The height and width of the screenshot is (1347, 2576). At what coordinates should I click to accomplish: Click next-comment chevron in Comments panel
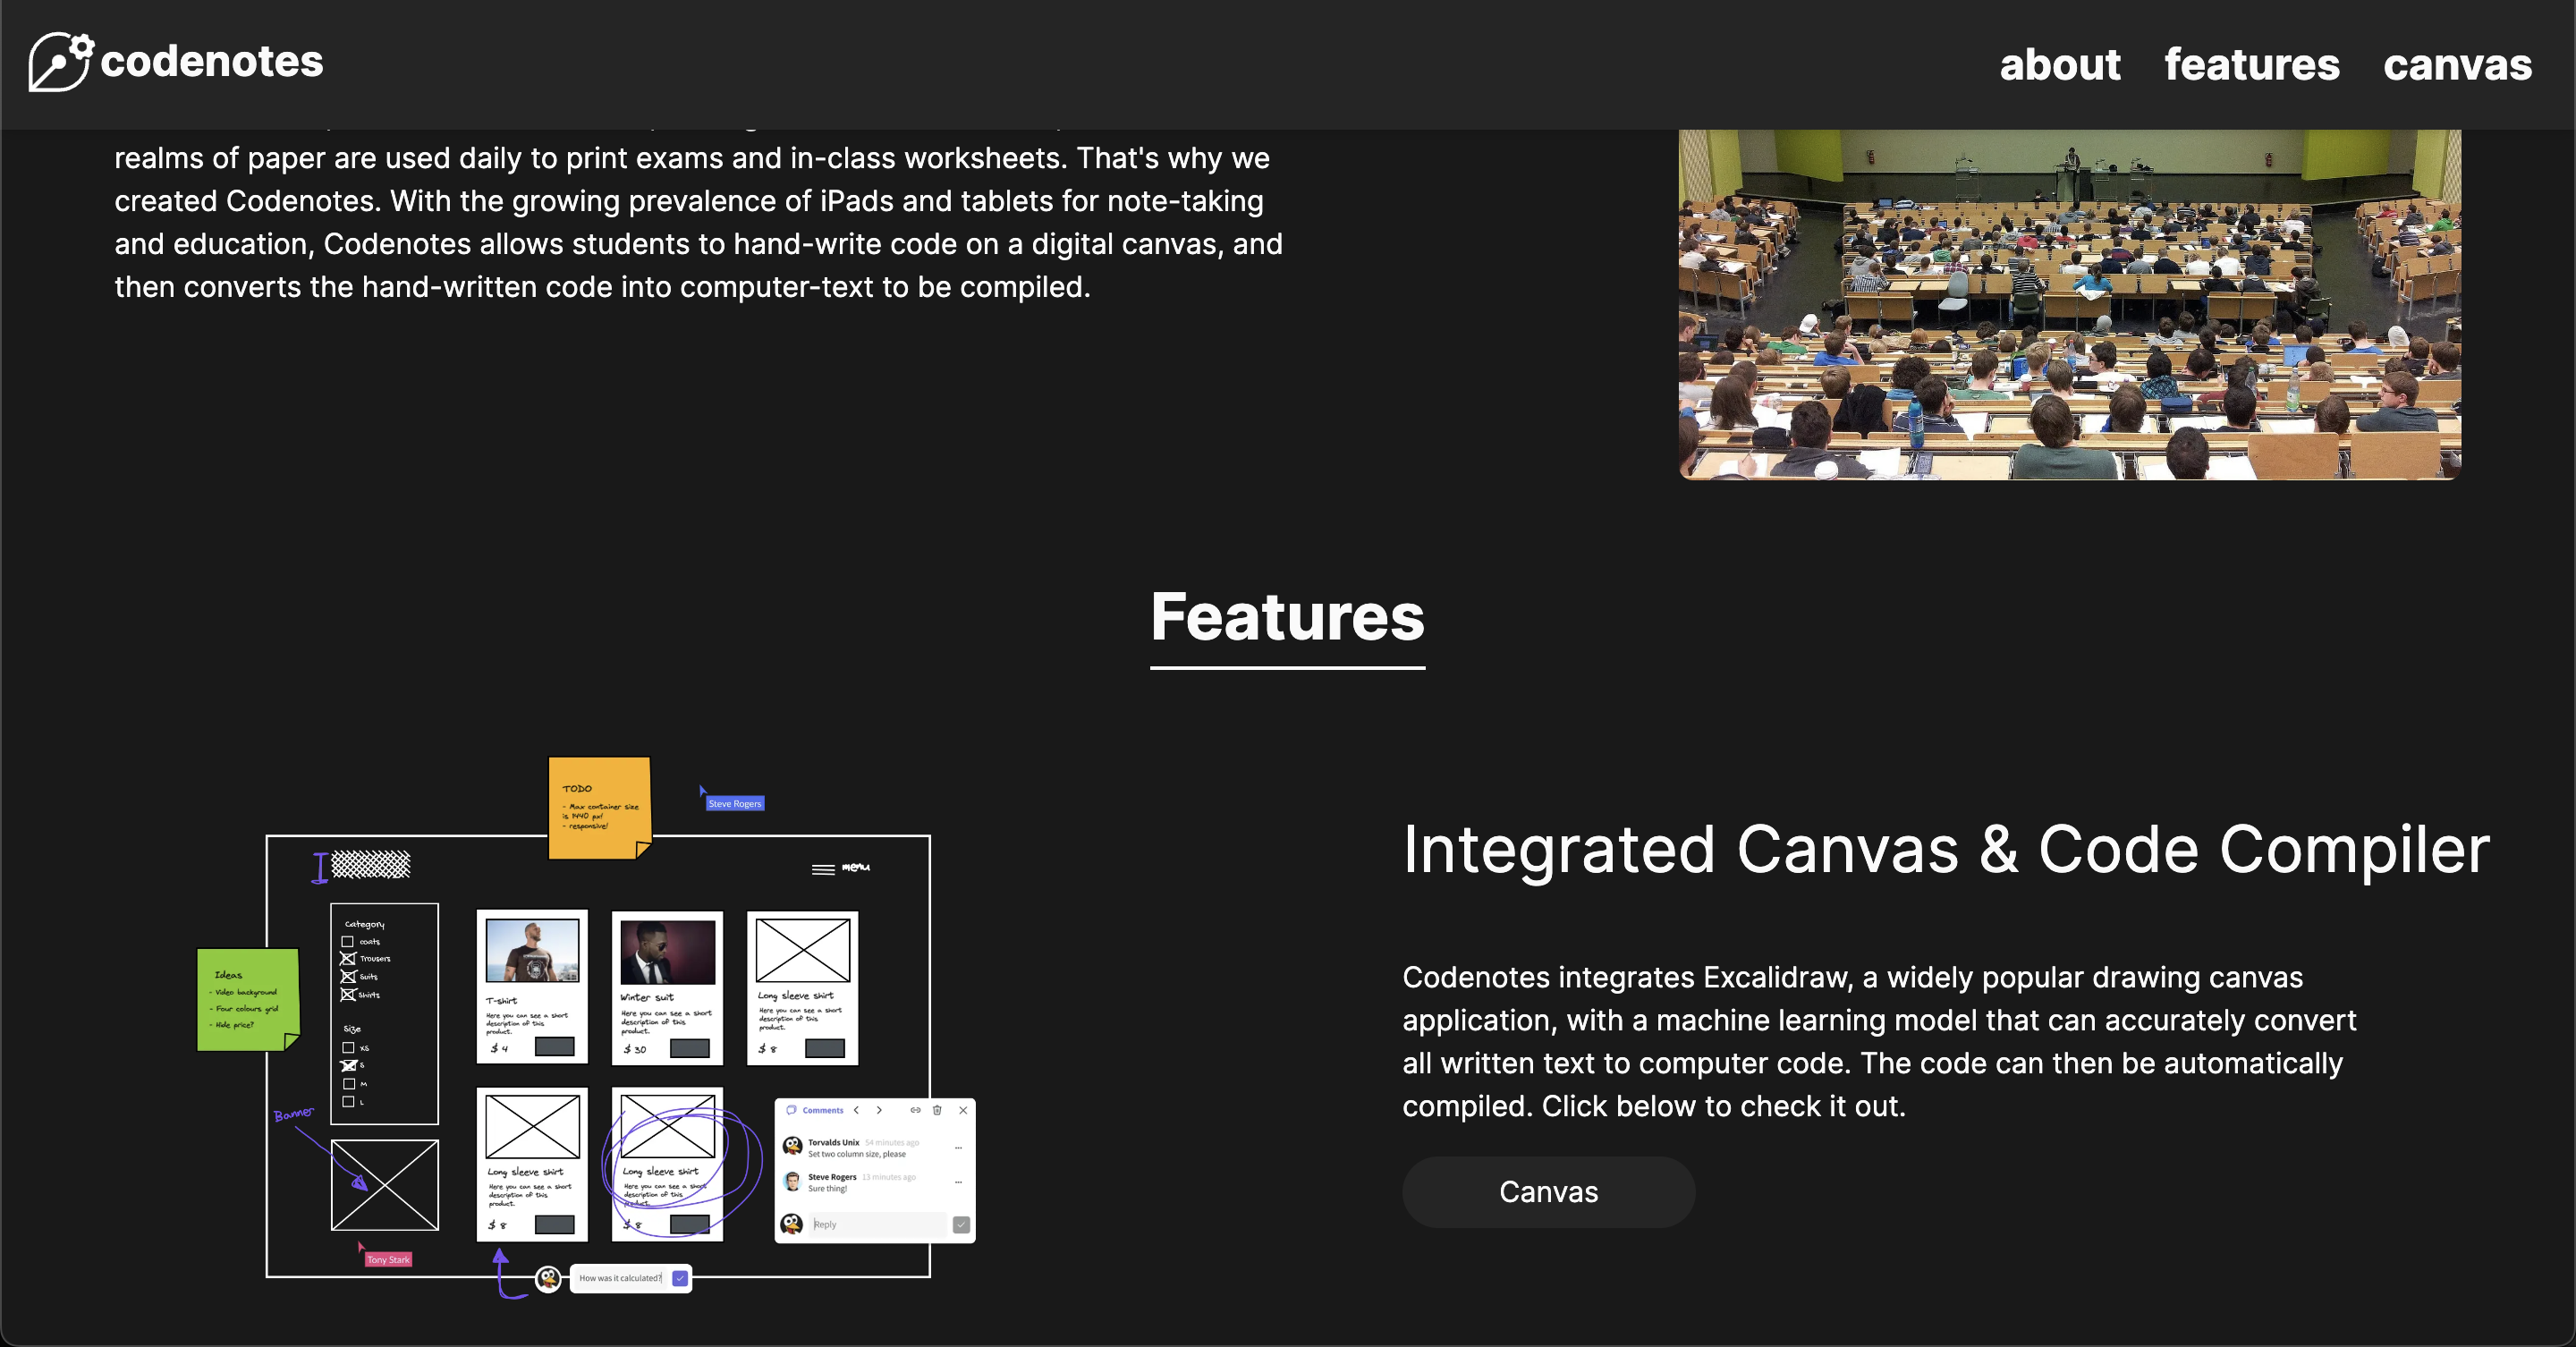(879, 1110)
